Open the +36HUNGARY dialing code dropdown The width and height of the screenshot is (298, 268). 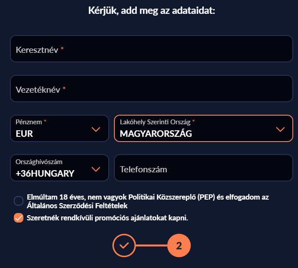click(x=59, y=168)
